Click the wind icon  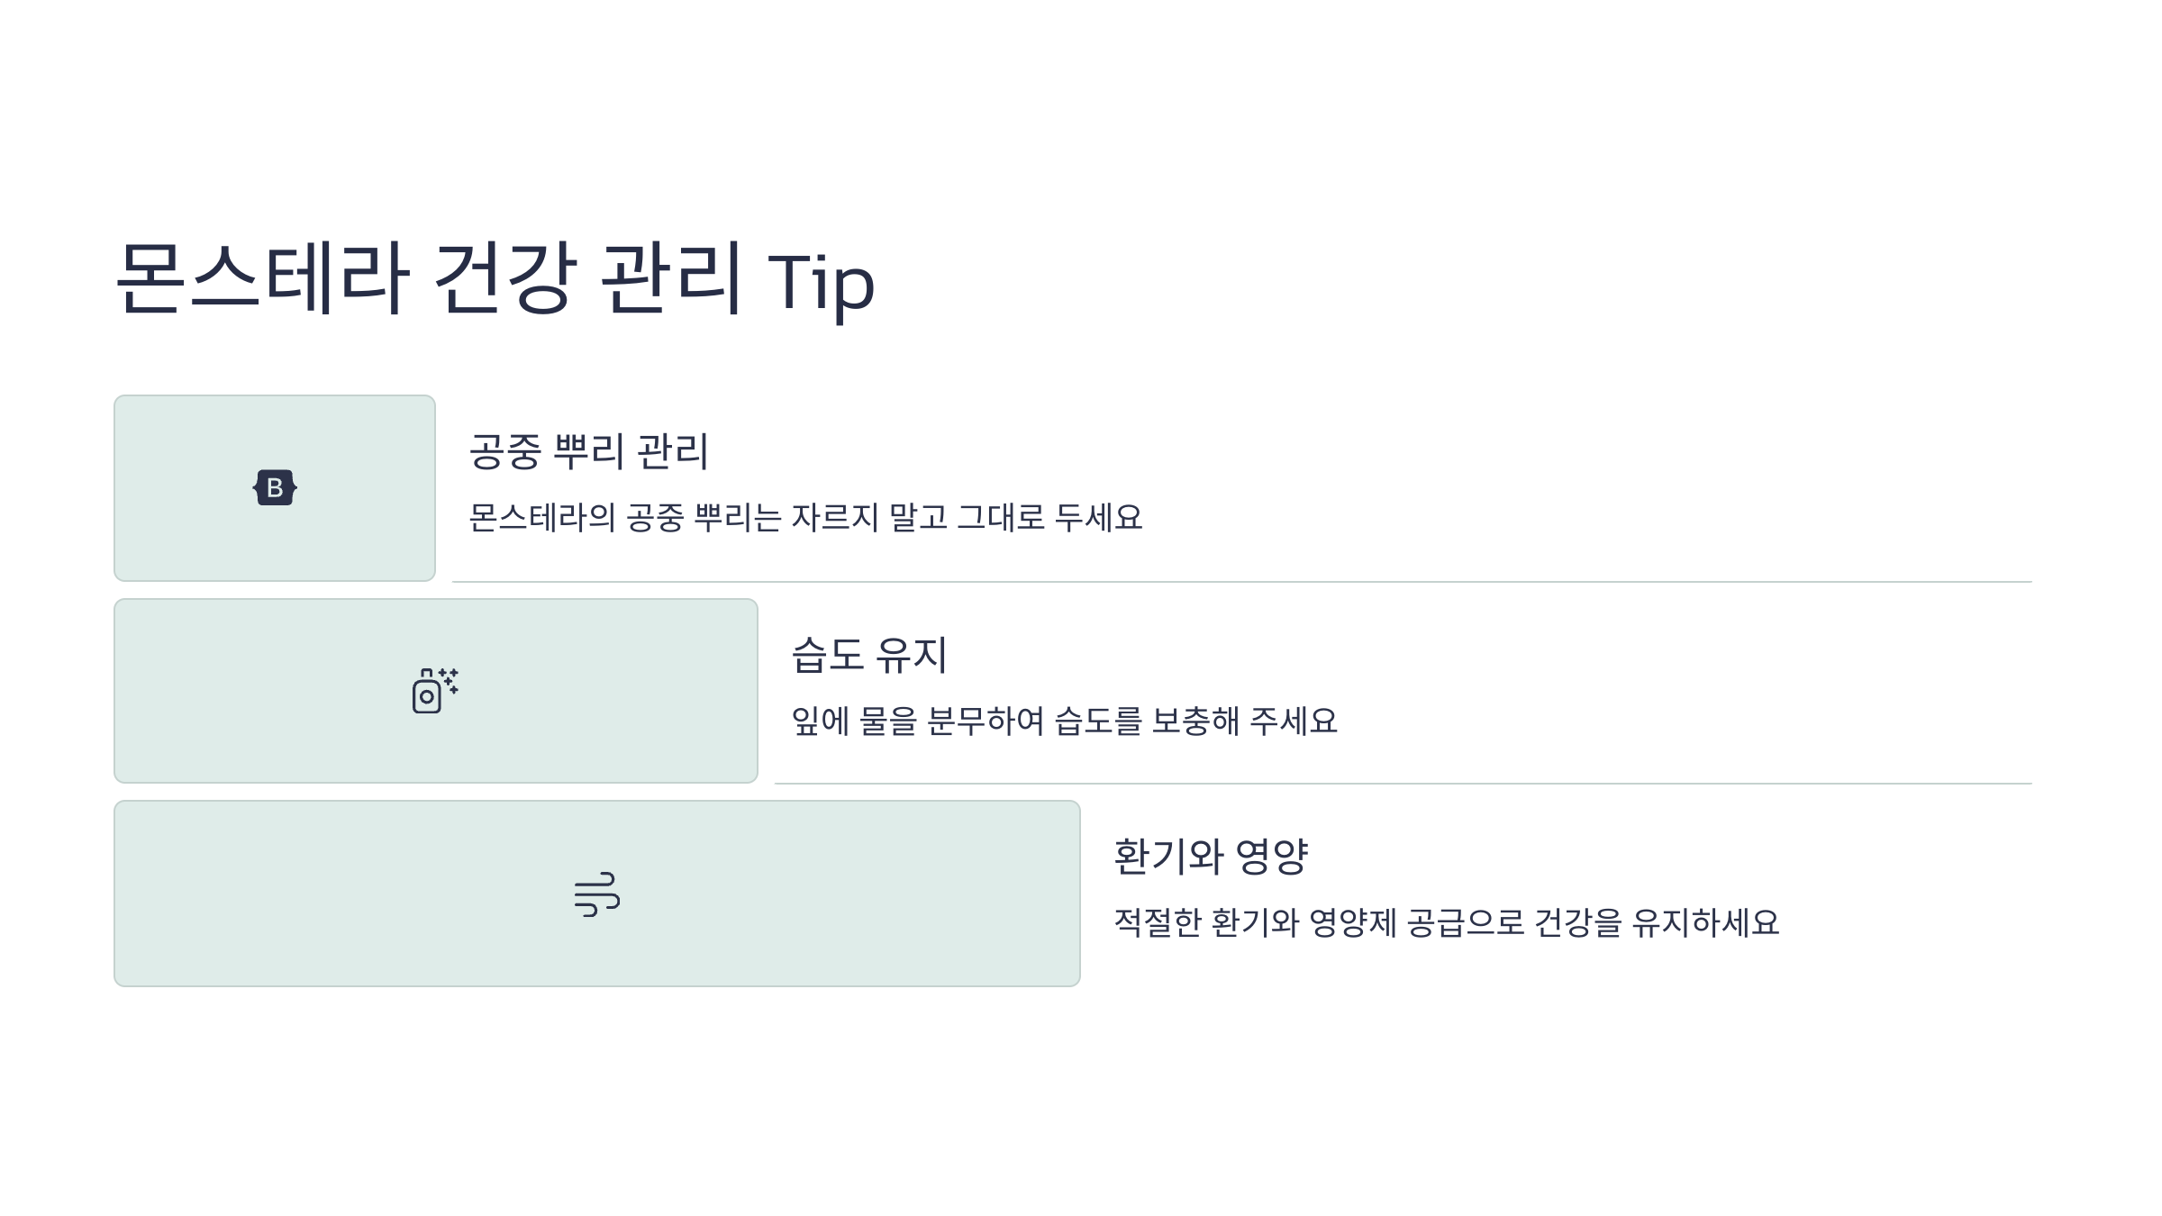pos(597,894)
